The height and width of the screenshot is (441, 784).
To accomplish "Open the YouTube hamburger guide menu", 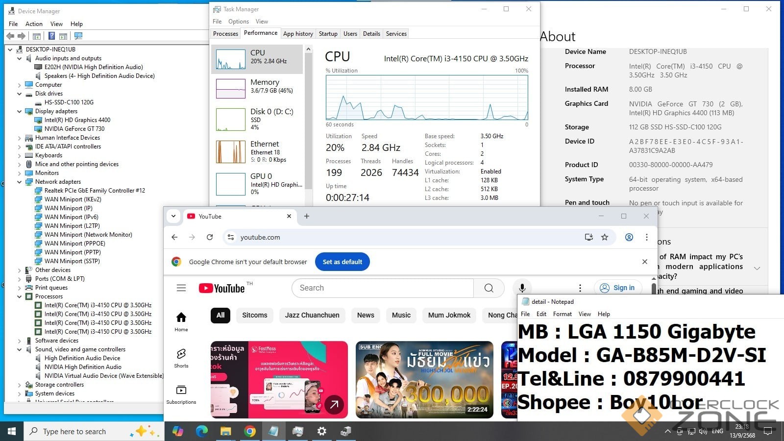I will tap(181, 288).
